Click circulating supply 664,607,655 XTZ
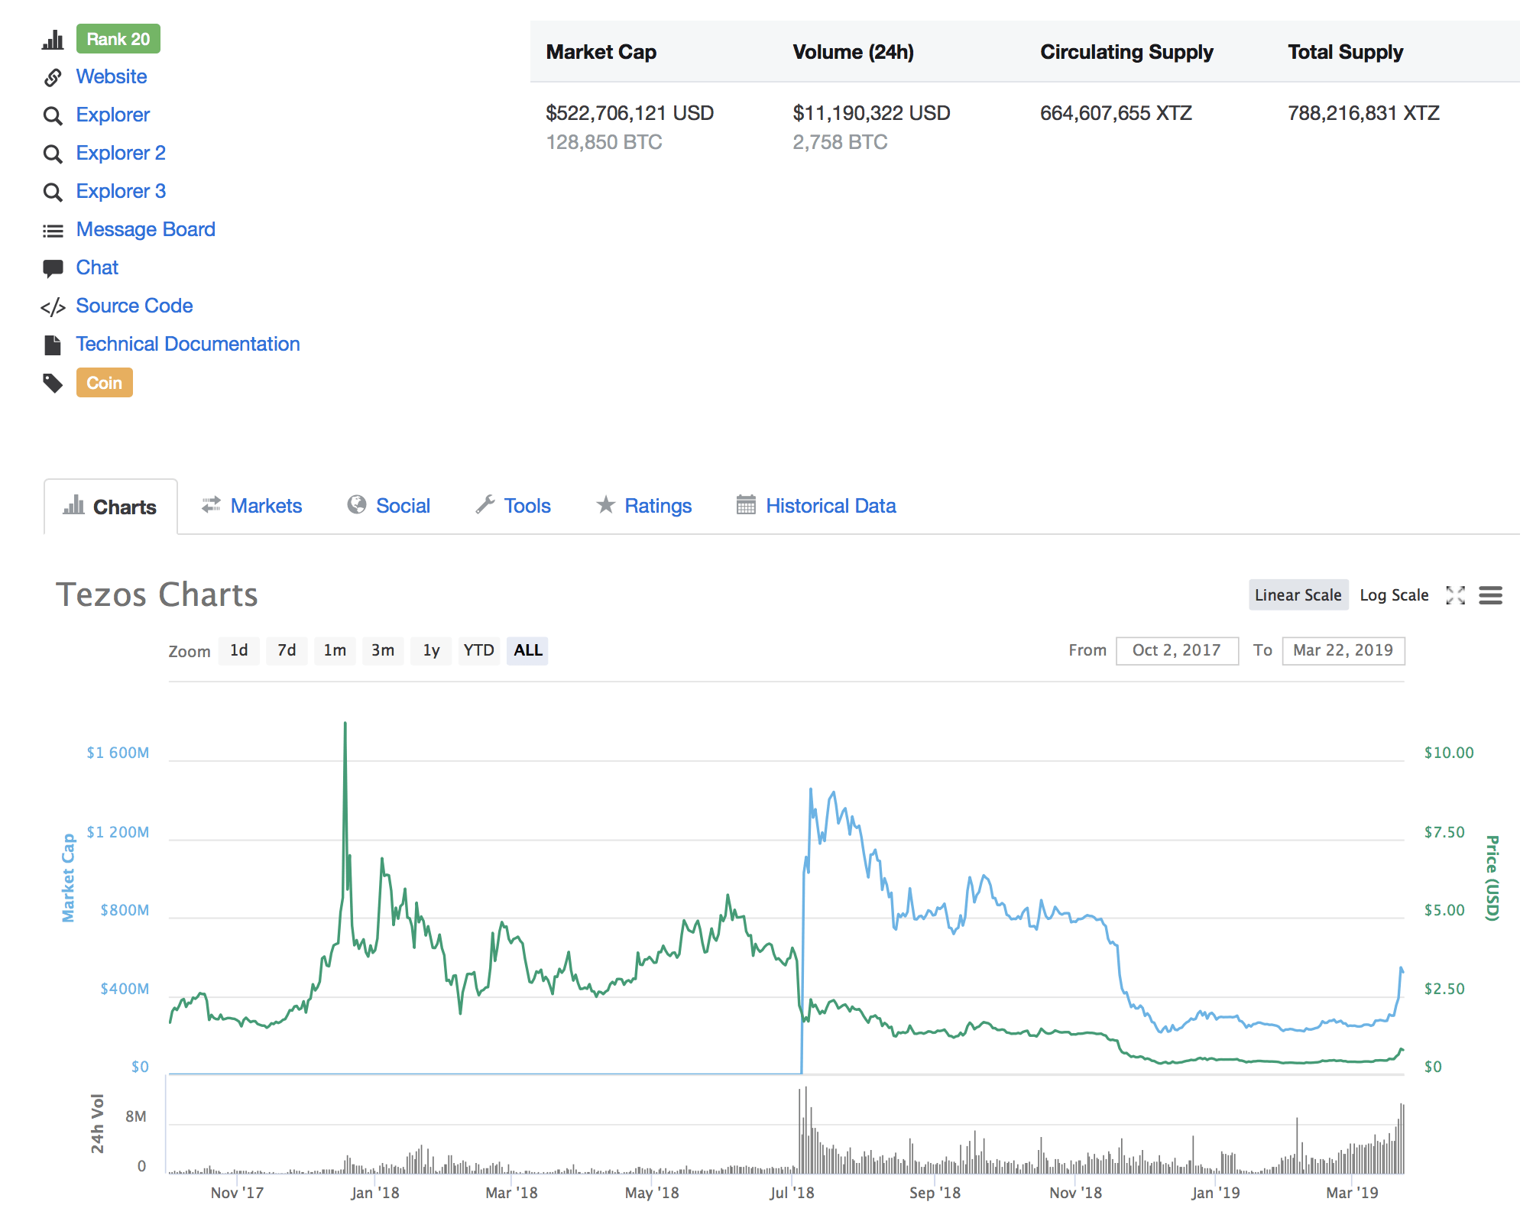This screenshot has height=1218, width=1533. 1116,114
